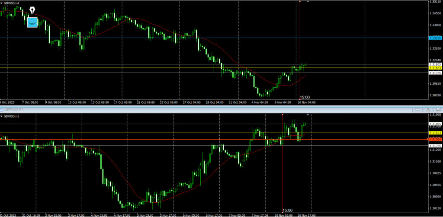This screenshot has width=443, height=217.
Task: Click the 15:00 time marker on H4 chart
Action: [x=305, y=97]
